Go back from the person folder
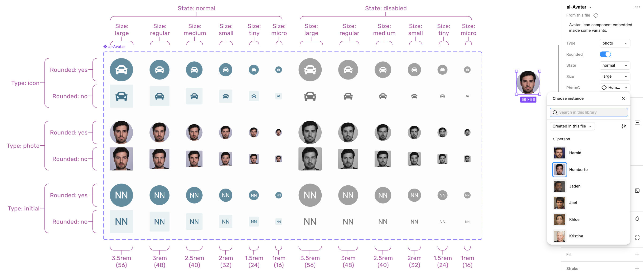Image resolution: width=643 pixels, height=271 pixels. click(554, 139)
